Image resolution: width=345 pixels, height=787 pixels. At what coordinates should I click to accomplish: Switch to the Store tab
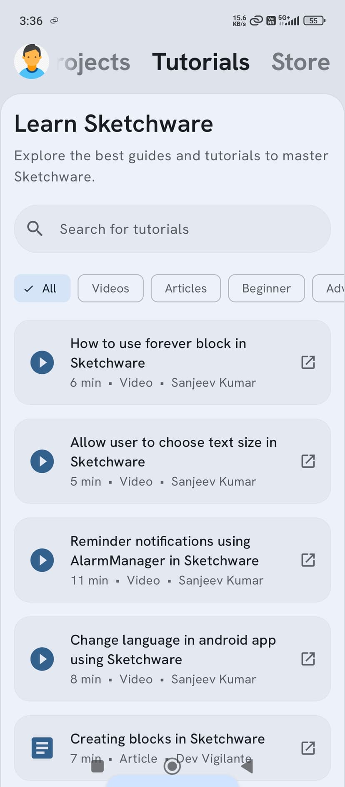click(x=300, y=62)
